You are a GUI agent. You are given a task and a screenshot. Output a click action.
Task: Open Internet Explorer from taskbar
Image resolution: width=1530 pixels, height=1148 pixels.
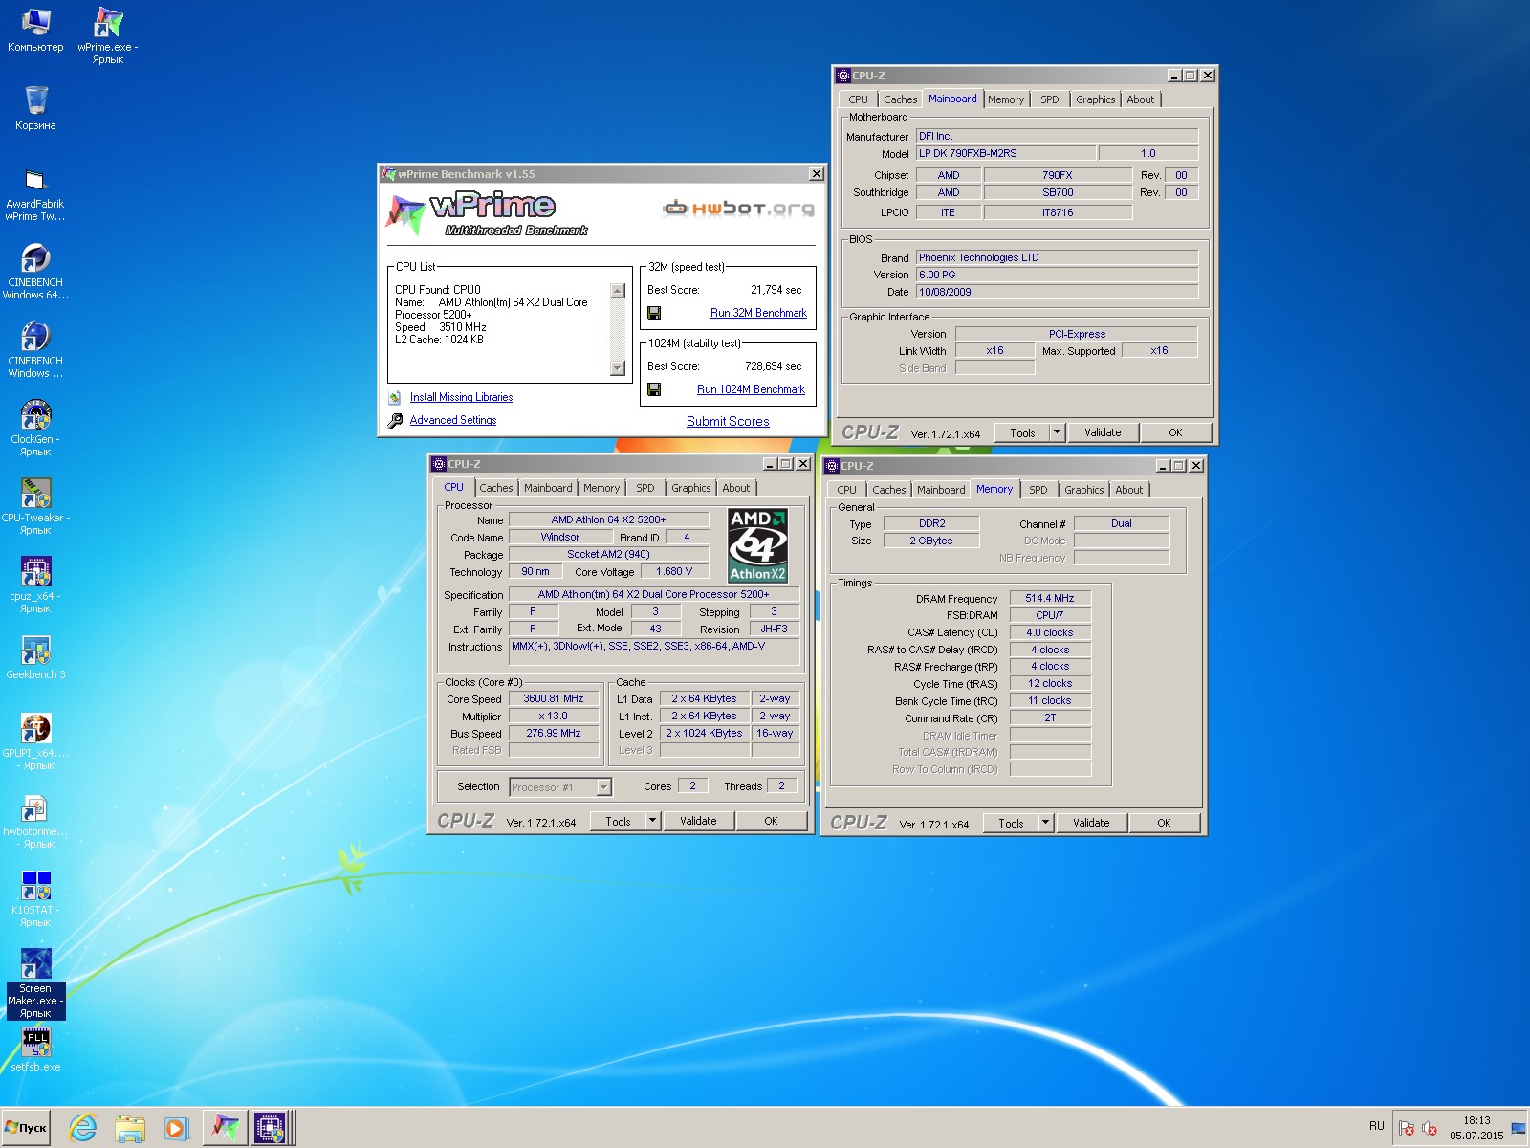point(83,1128)
